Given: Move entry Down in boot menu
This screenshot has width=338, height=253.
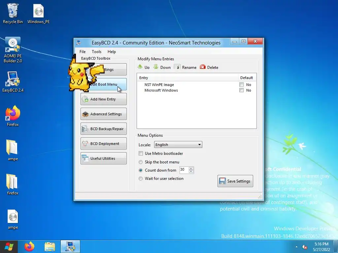Looking at the screenshot, I should click(x=162, y=67).
